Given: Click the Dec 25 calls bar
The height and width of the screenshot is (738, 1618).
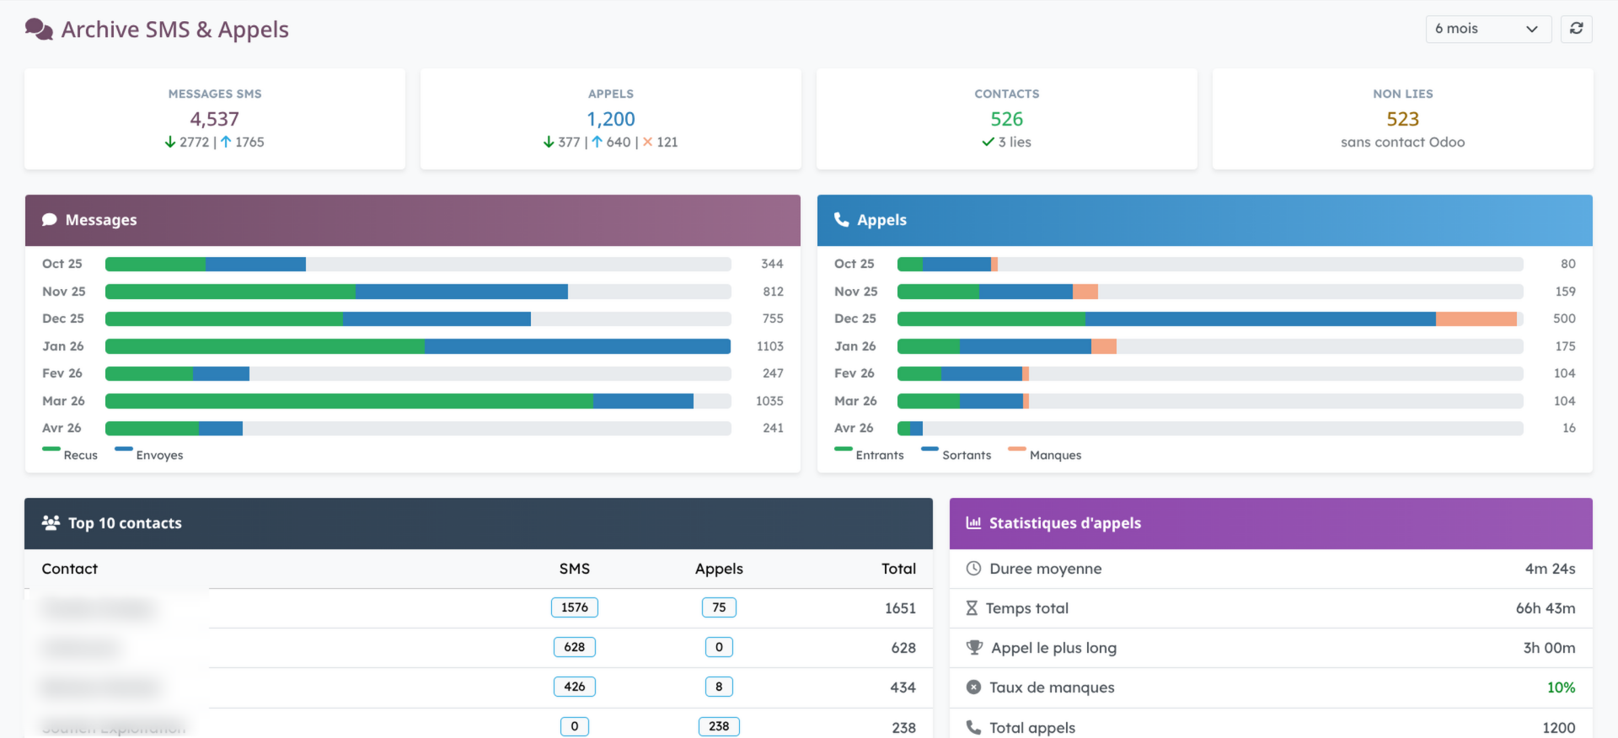Looking at the screenshot, I should point(1209,318).
